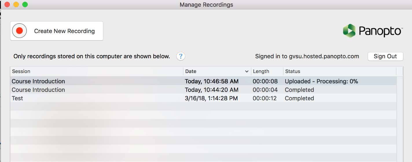Screen dimensions: 412x162
Task: Select the Course Introduction 10:46:58 AM recording
Action: point(38,81)
